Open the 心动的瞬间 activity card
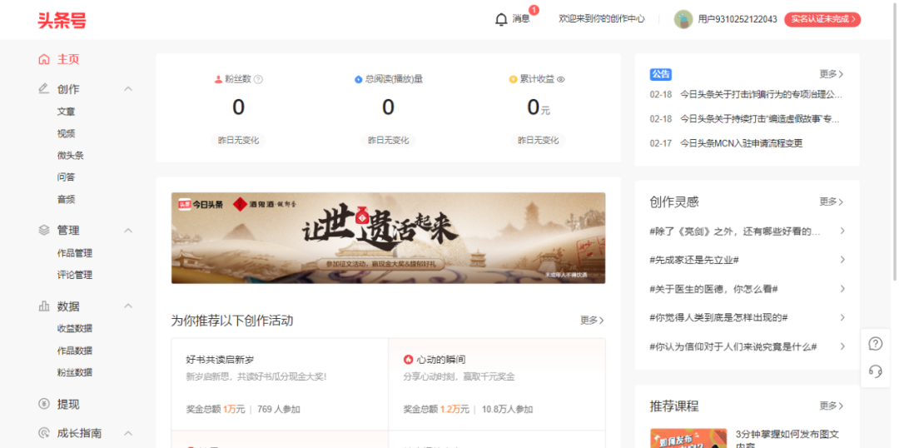Viewport: 899px width, 448px height. pos(497,385)
